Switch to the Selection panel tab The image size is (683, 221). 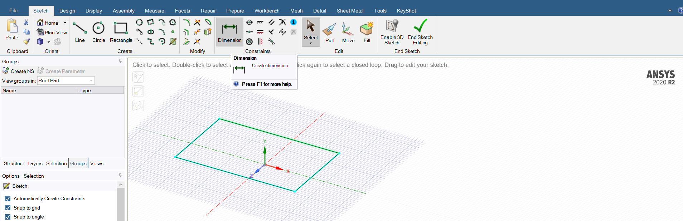coord(57,163)
